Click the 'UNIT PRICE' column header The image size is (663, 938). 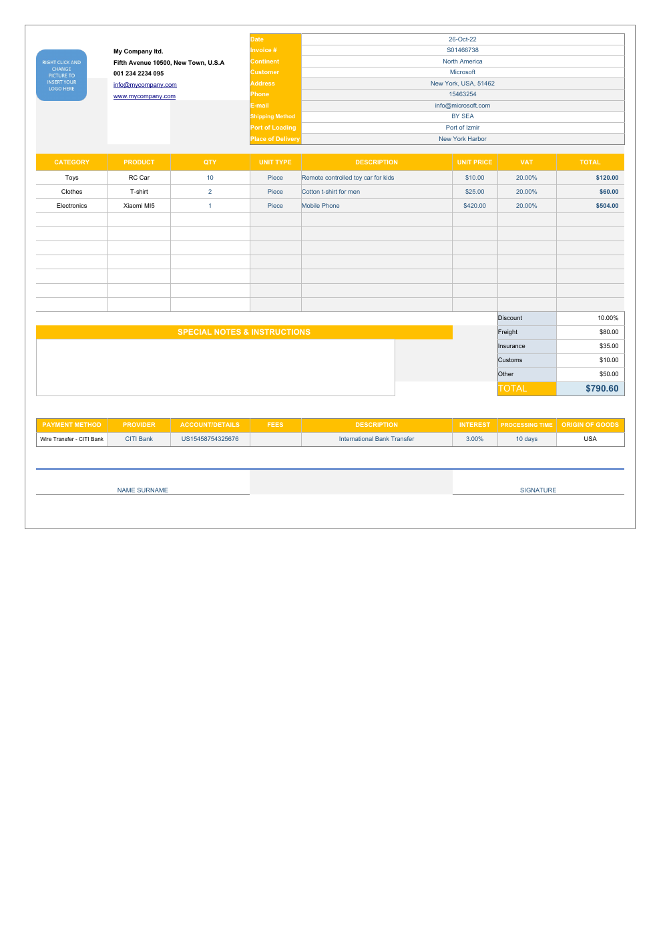pyautogui.click(x=475, y=162)
